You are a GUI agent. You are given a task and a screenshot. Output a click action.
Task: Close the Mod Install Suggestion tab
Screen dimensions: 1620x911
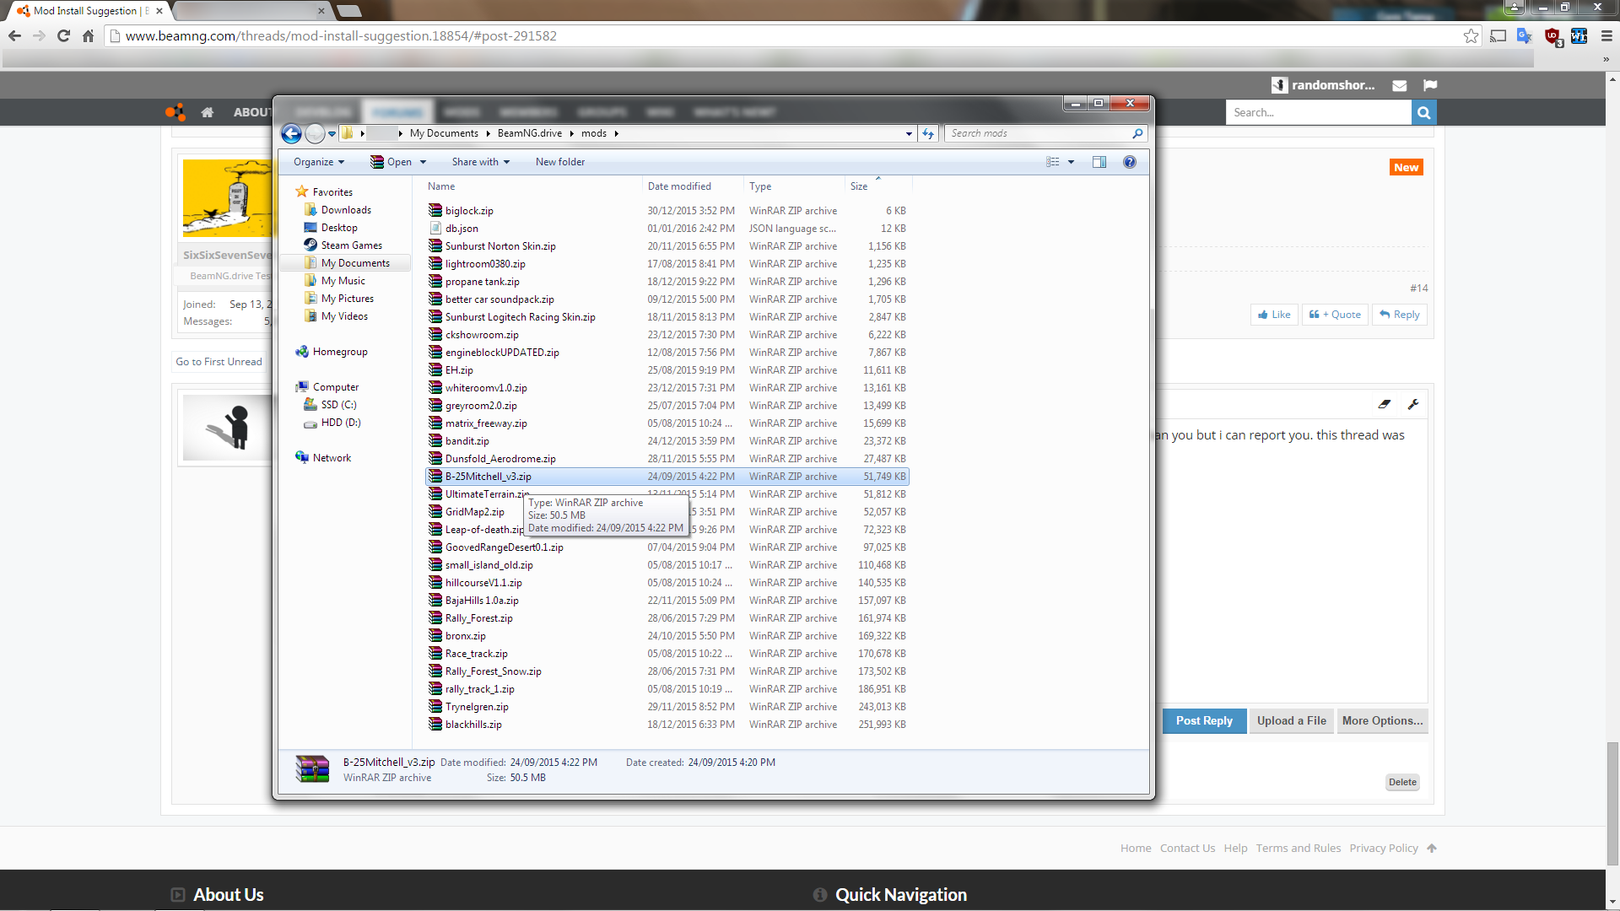159,11
